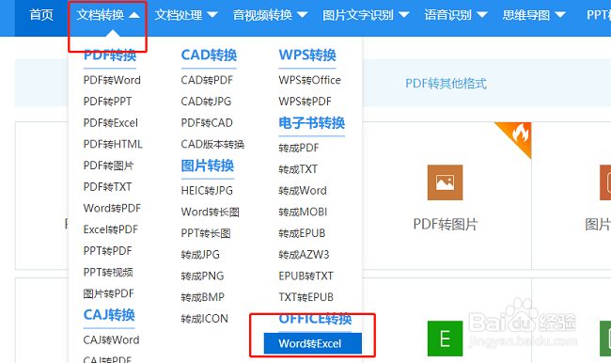Click the 图片转换 category heading
This screenshot has height=363, width=611.
pos(208,166)
